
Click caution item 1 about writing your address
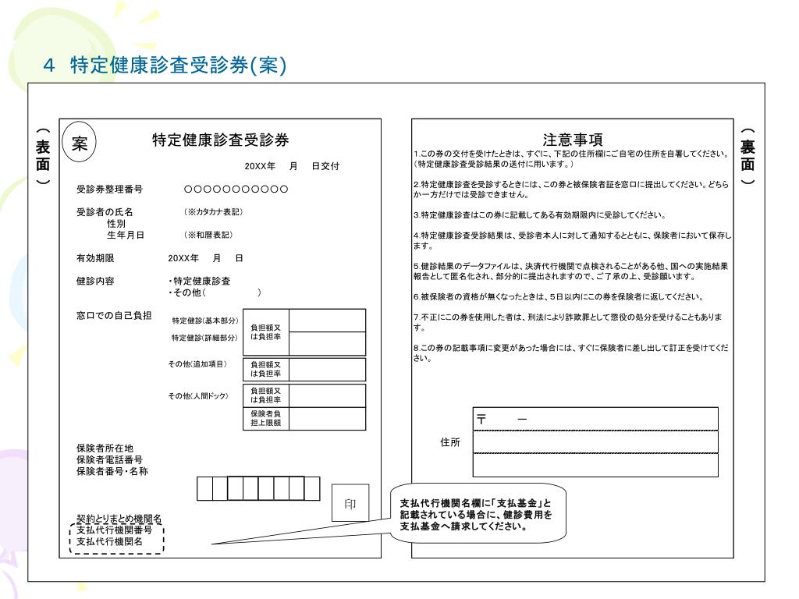[x=570, y=159]
